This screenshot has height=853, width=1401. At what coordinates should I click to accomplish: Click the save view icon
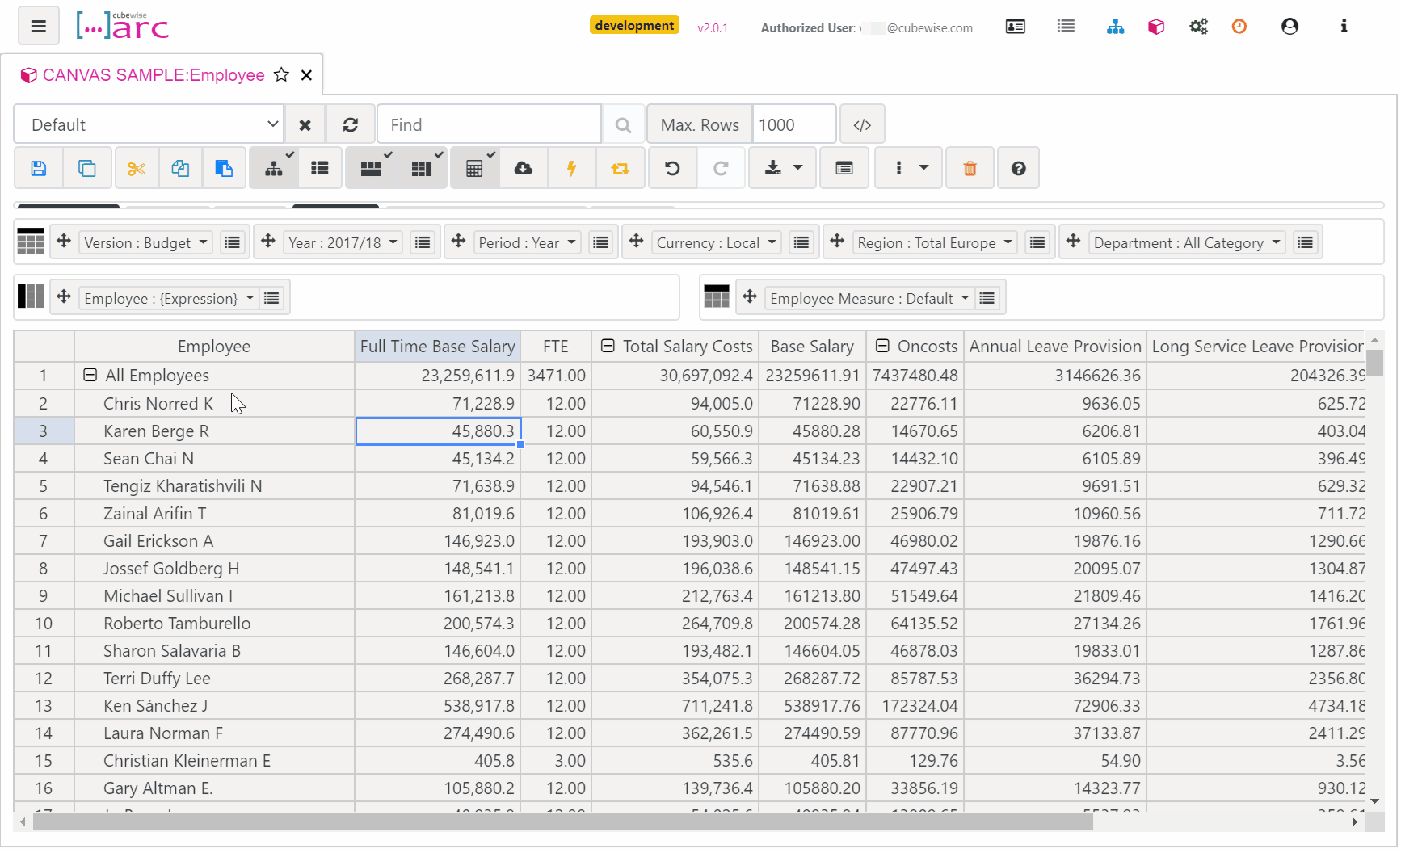coord(38,168)
